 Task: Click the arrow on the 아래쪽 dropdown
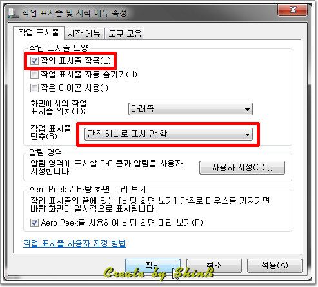click(247, 110)
